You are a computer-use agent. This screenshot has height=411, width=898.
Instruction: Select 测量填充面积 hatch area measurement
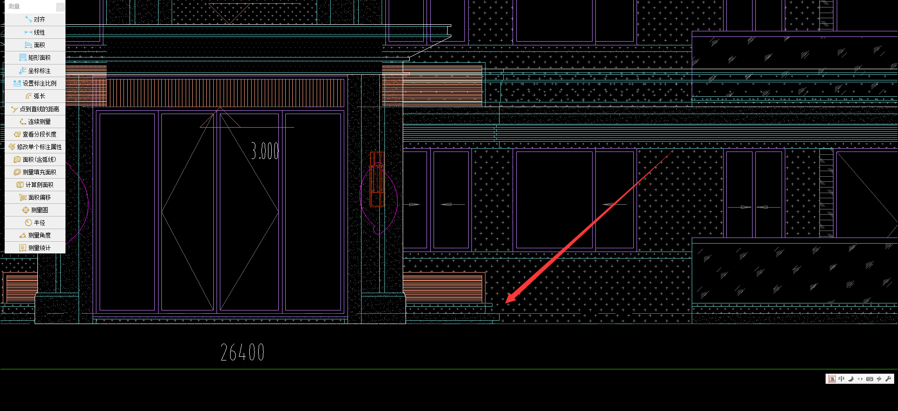point(35,172)
